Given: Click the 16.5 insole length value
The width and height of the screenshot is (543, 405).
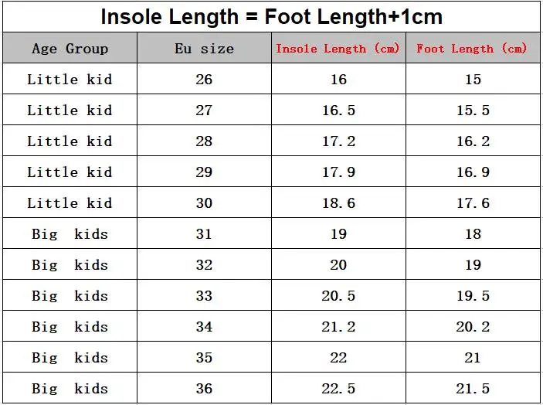Looking at the screenshot, I should [338, 111].
